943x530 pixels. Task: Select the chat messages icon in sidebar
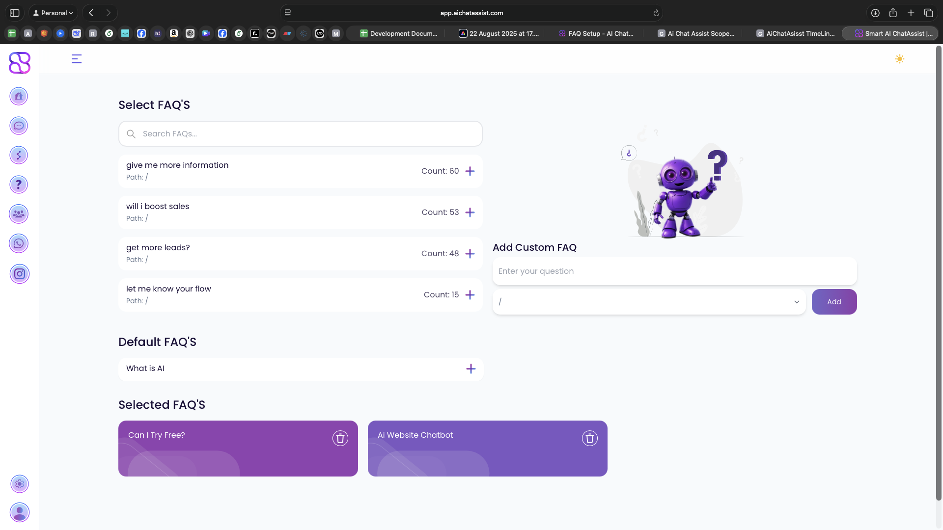point(19,126)
